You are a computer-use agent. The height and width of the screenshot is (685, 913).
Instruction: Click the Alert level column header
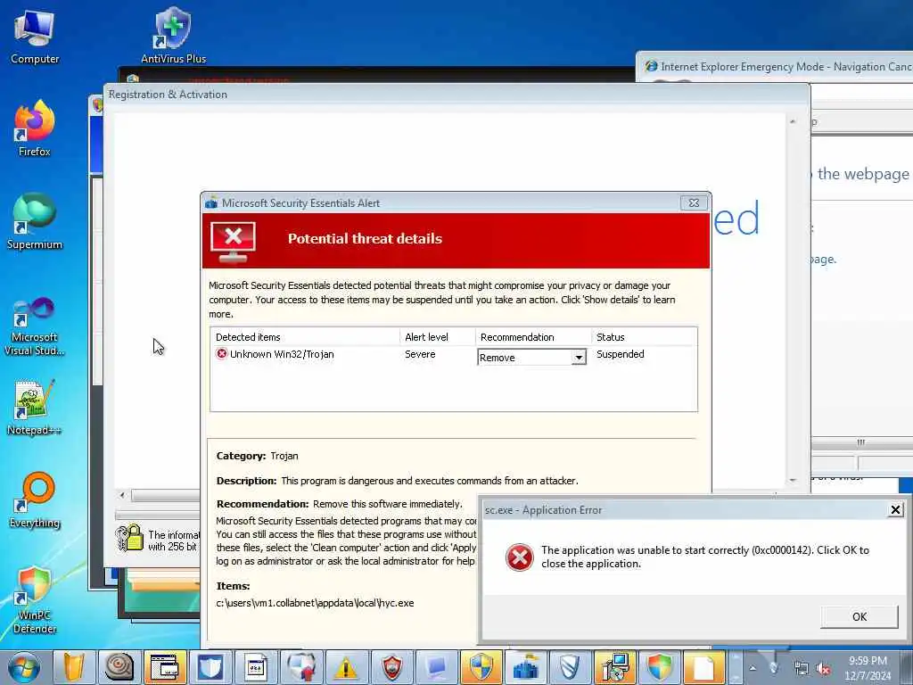click(437, 336)
